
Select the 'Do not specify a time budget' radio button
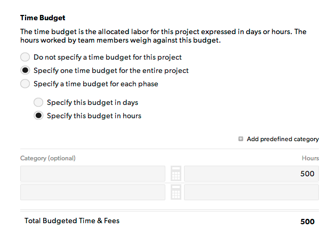click(25, 57)
